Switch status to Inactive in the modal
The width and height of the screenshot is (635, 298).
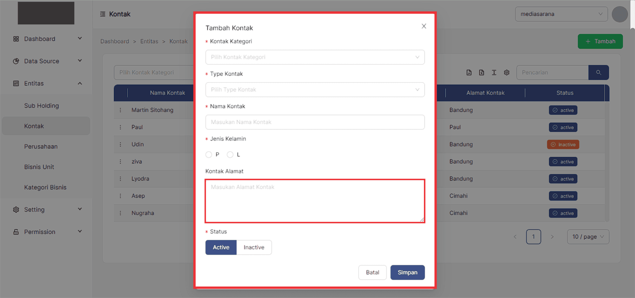point(254,247)
